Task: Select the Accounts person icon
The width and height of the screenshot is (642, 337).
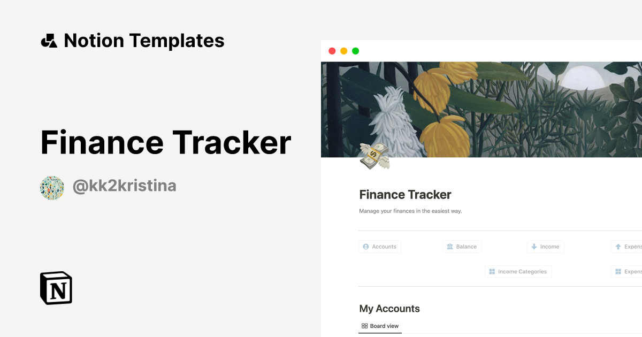Action: click(366, 247)
